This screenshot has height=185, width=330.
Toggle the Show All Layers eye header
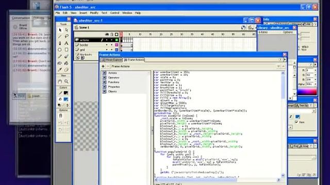[x=107, y=34]
